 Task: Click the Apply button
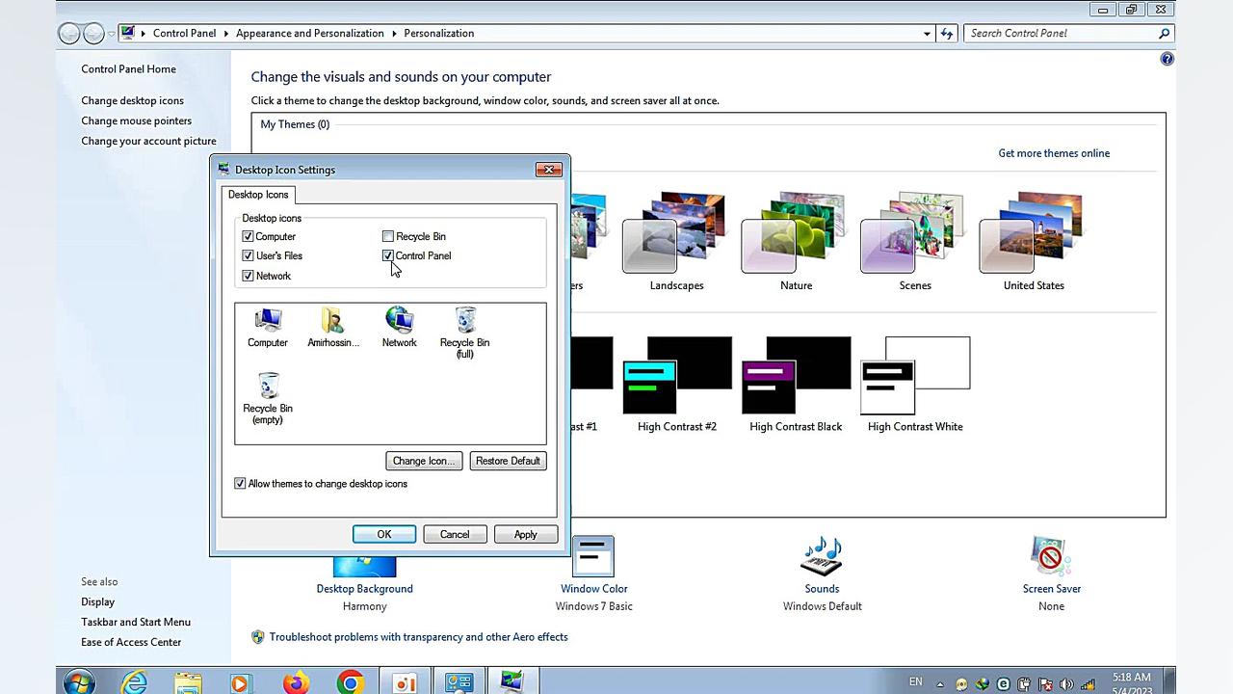coord(526,534)
